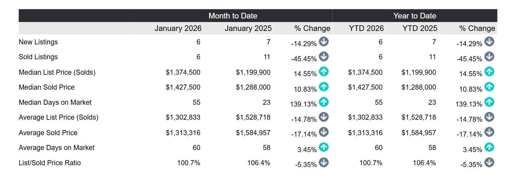Click the up arrow for Average Days on Market YTD change
The height and width of the screenshot is (181, 512).
[489, 147]
